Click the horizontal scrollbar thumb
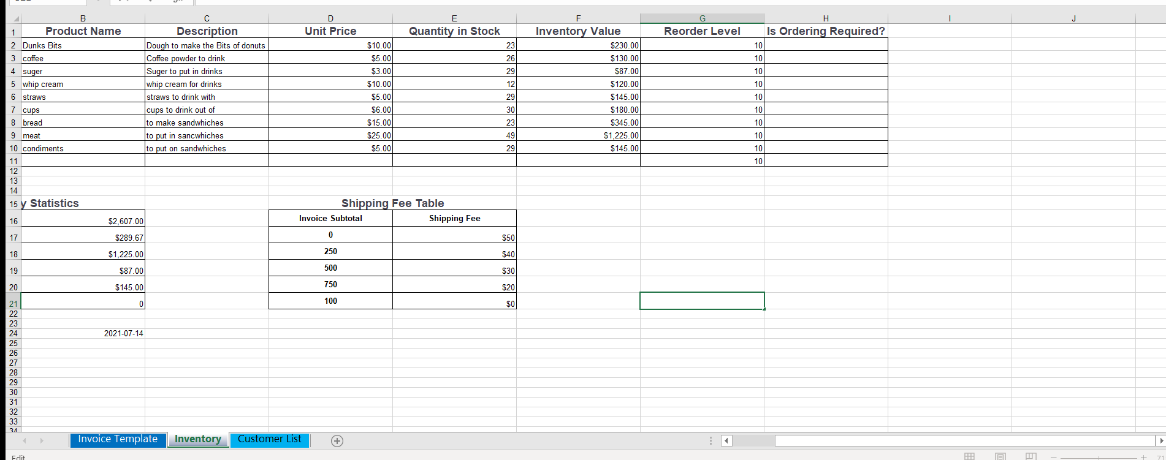This screenshot has width=1166, height=460. (965, 440)
